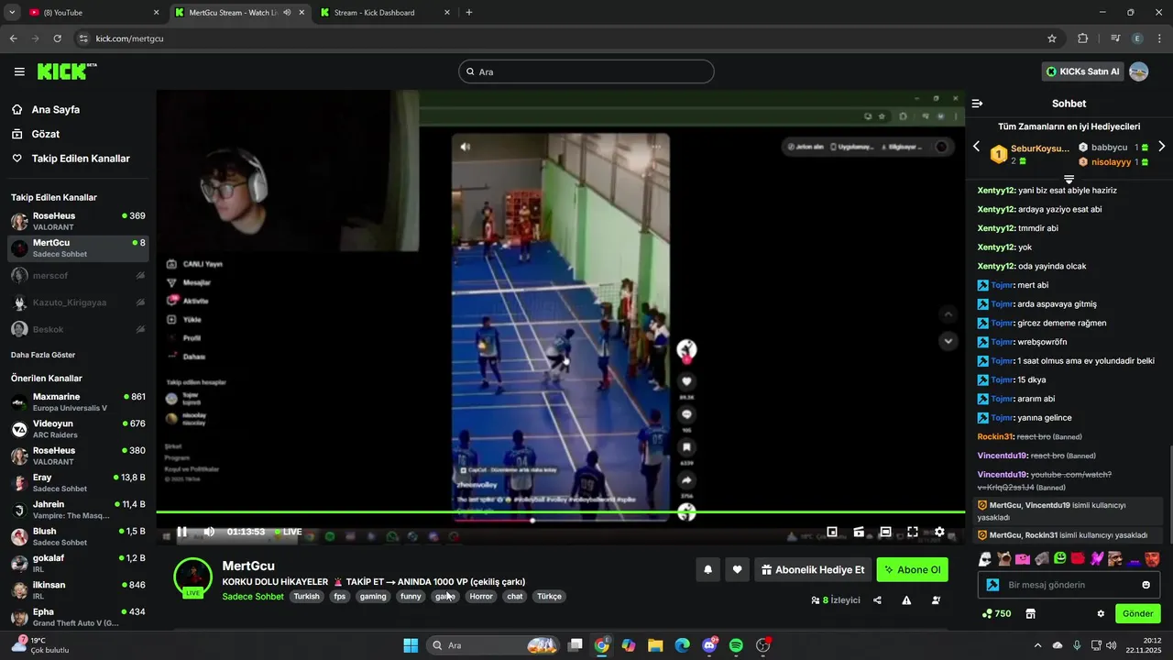Toggle channel notifications bell
Screen dimensions: 1173x660
(x=707, y=569)
